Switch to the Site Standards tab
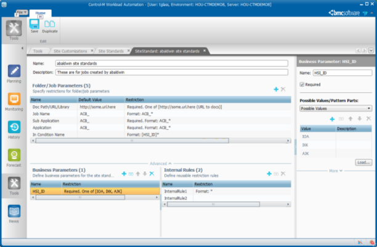The width and height of the screenshot is (377, 247). [x=111, y=51]
